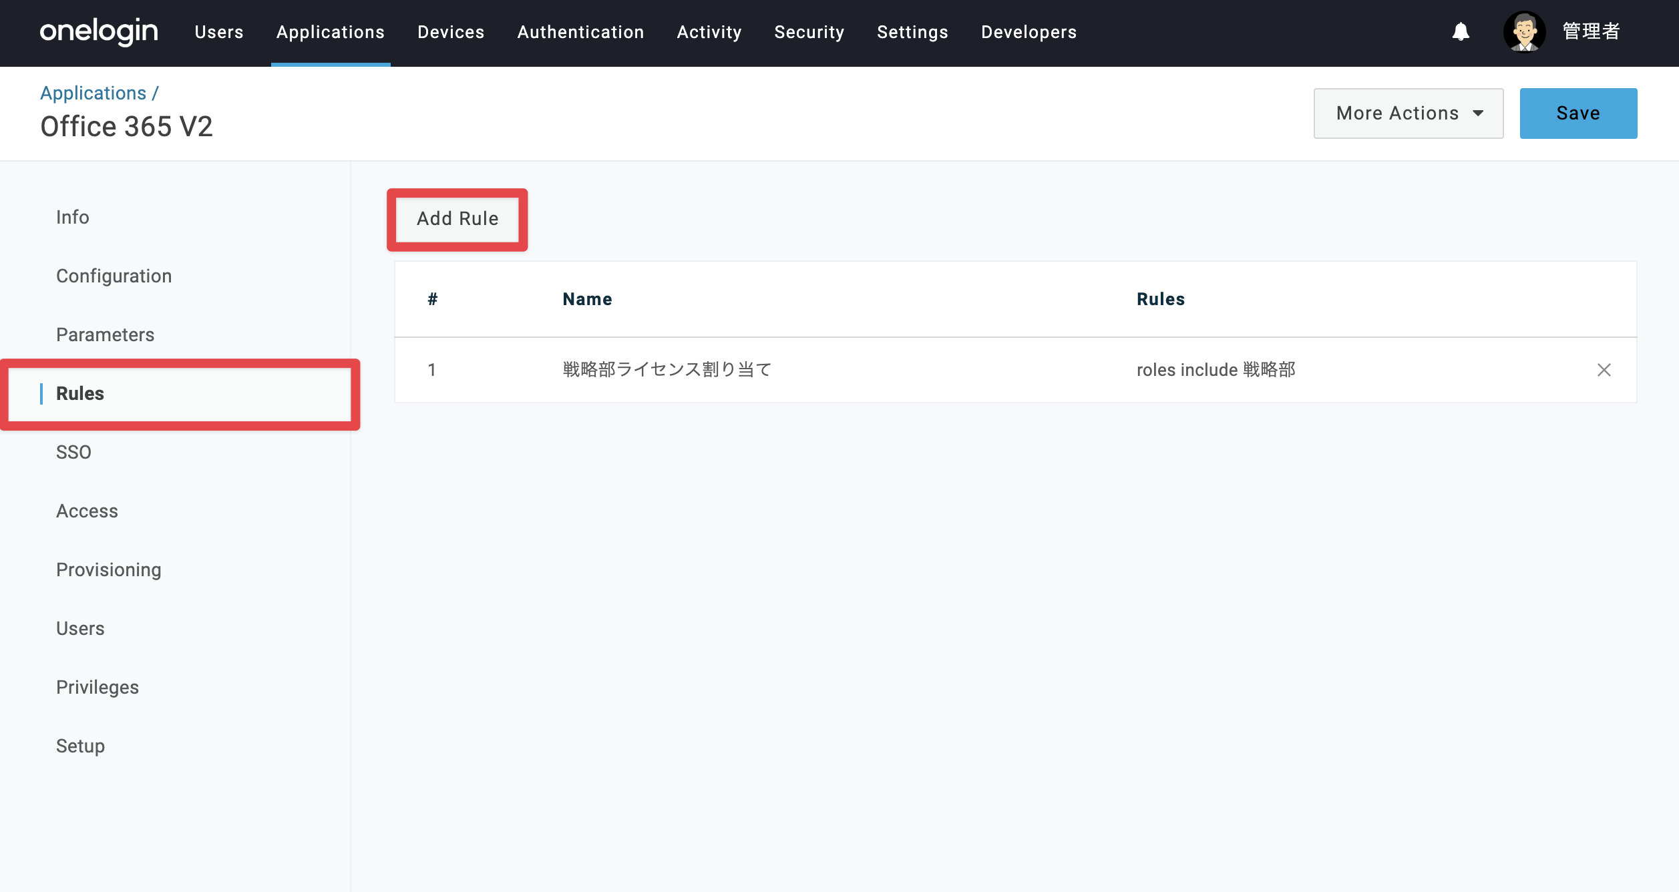The image size is (1679, 892).
Task: Click the Rules column header
Action: click(1161, 299)
